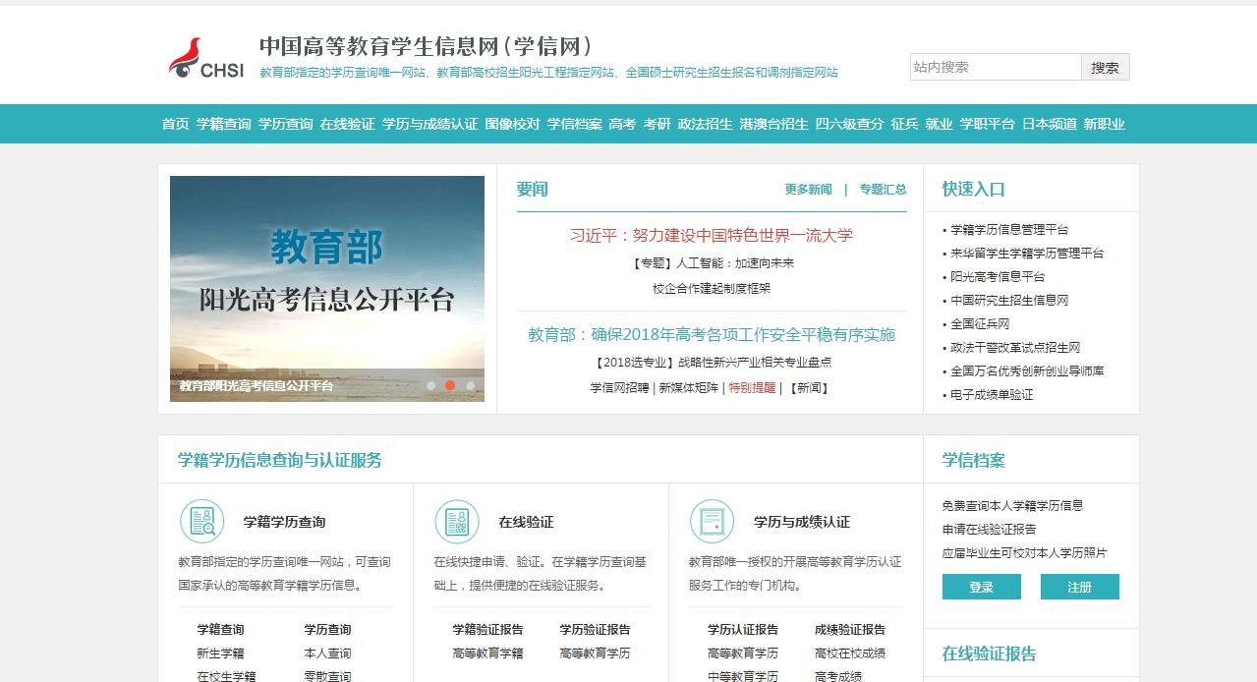Click the 注册 register button
The height and width of the screenshot is (682, 1257).
[1080, 587]
